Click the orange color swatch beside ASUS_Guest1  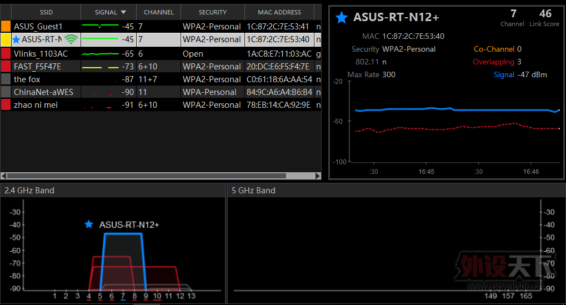point(6,26)
